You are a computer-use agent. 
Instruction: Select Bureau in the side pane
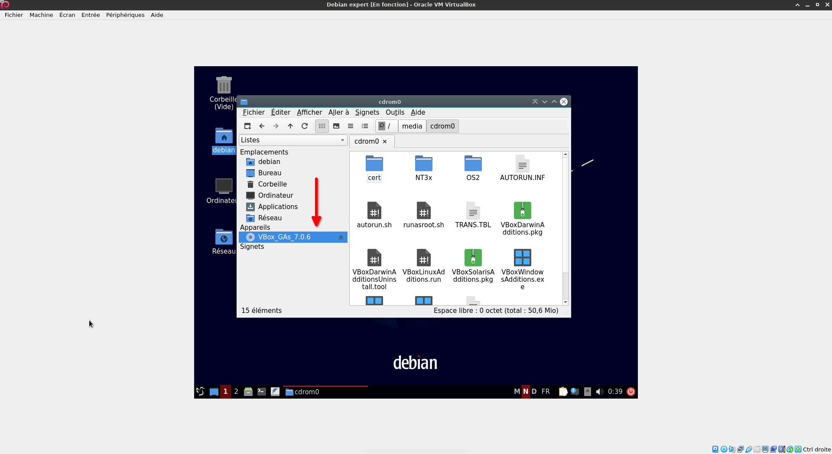tap(293, 173)
